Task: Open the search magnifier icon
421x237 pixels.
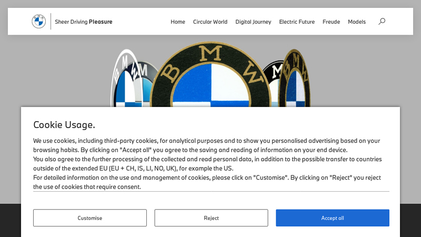Action: (x=382, y=21)
